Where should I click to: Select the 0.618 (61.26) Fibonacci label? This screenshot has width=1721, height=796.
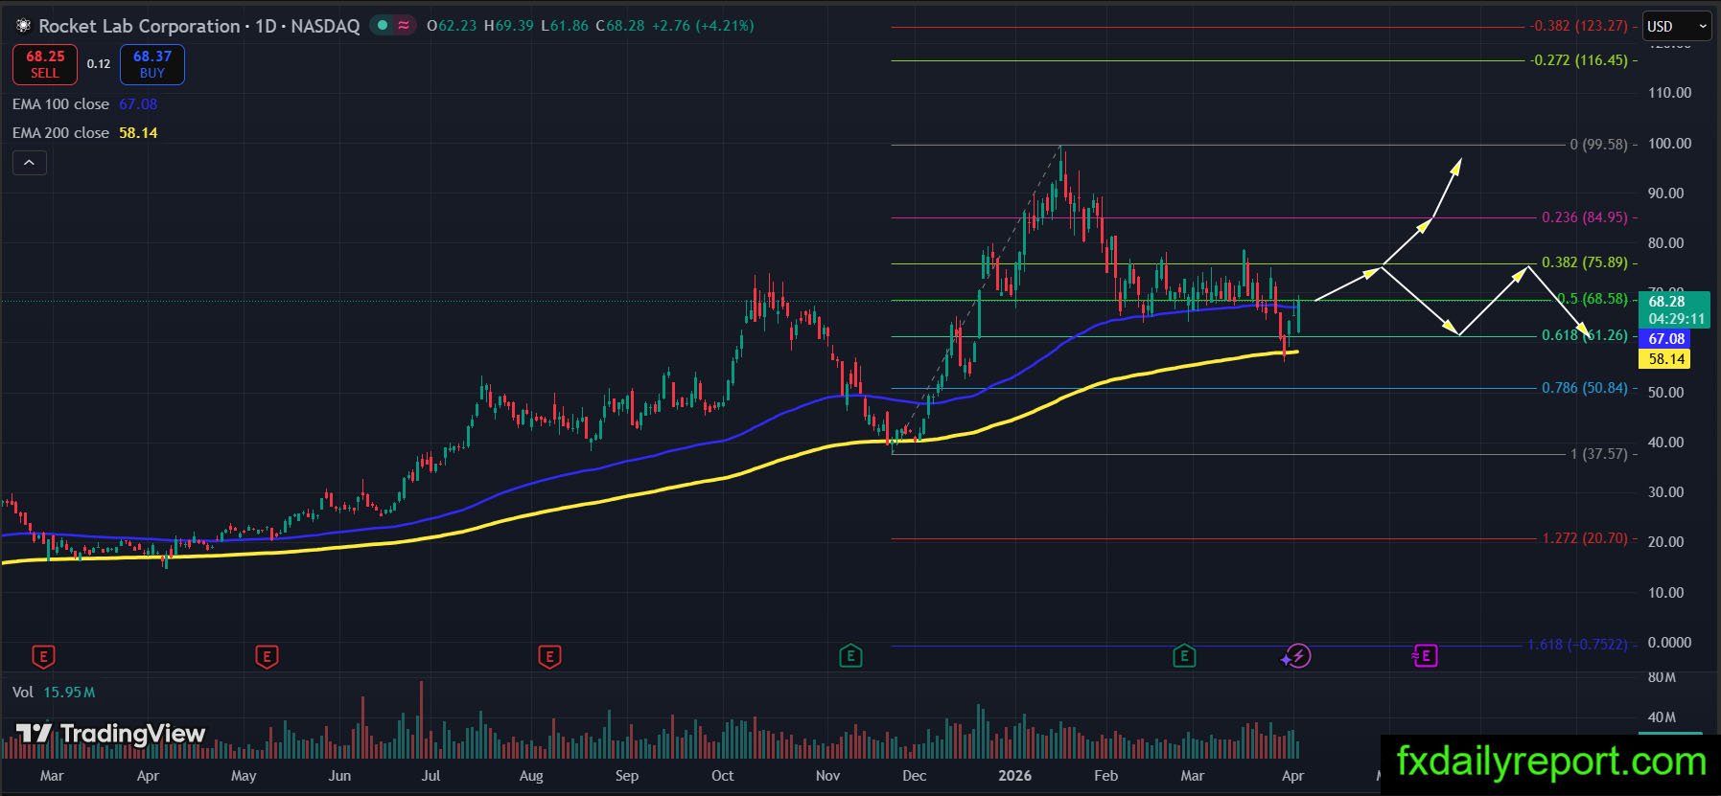point(1585,335)
